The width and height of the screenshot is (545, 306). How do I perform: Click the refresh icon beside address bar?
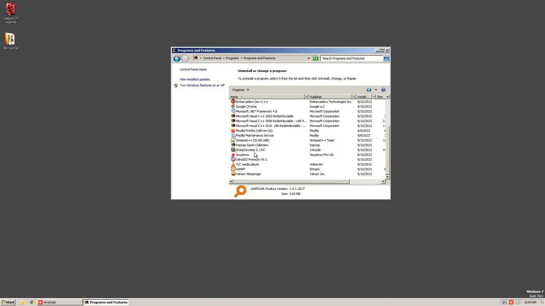[x=316, y=58]
